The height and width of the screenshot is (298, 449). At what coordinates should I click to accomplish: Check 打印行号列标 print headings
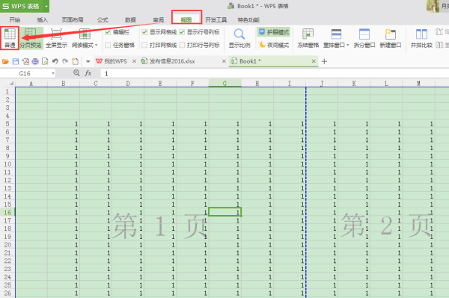182,45
